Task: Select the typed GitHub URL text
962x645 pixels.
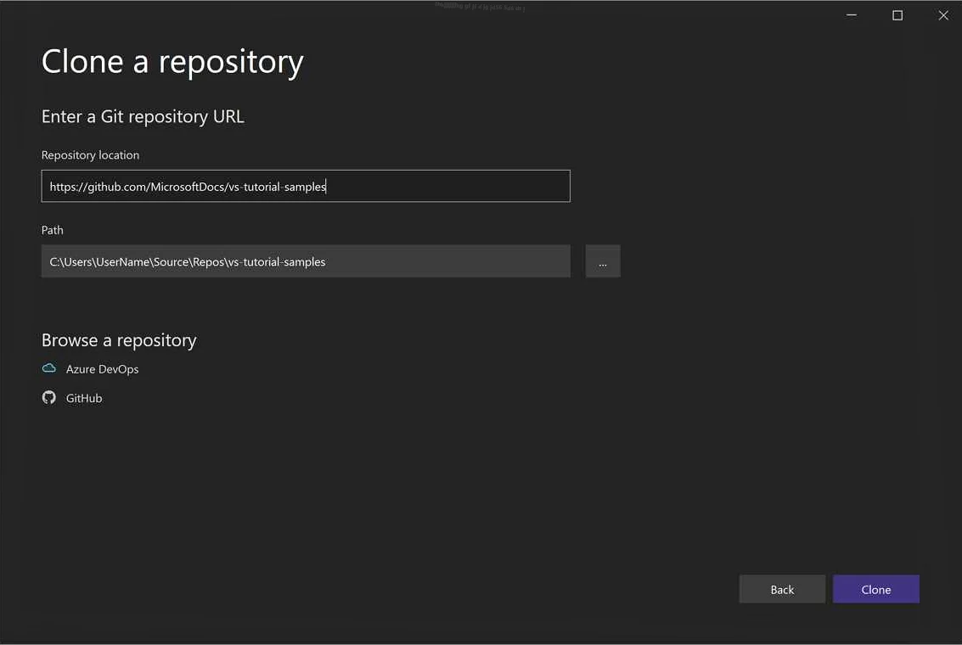Action: 187,186
